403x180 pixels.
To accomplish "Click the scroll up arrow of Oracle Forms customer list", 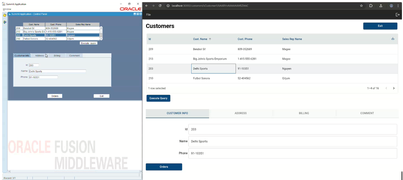I will point(101,28).
